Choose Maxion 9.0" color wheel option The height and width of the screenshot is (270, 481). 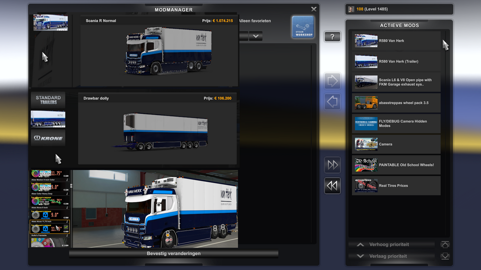[x=50, y=187]
